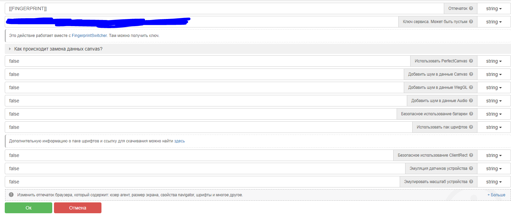Click help icon for Эмуляция датчиков устройства
Image resolution: width=511 pixels, height=219 pixels.
coord(471,168)
